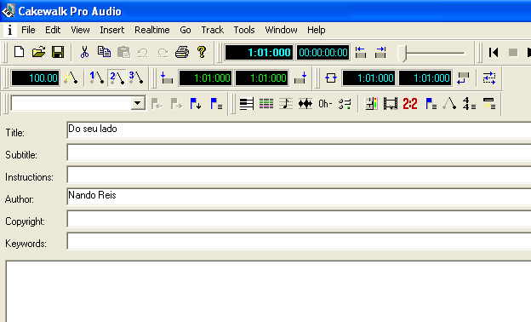Image resolution: width=531 pixels, height=322 pixels.
Task: Click the Next Marker icon
Action: 176,104
